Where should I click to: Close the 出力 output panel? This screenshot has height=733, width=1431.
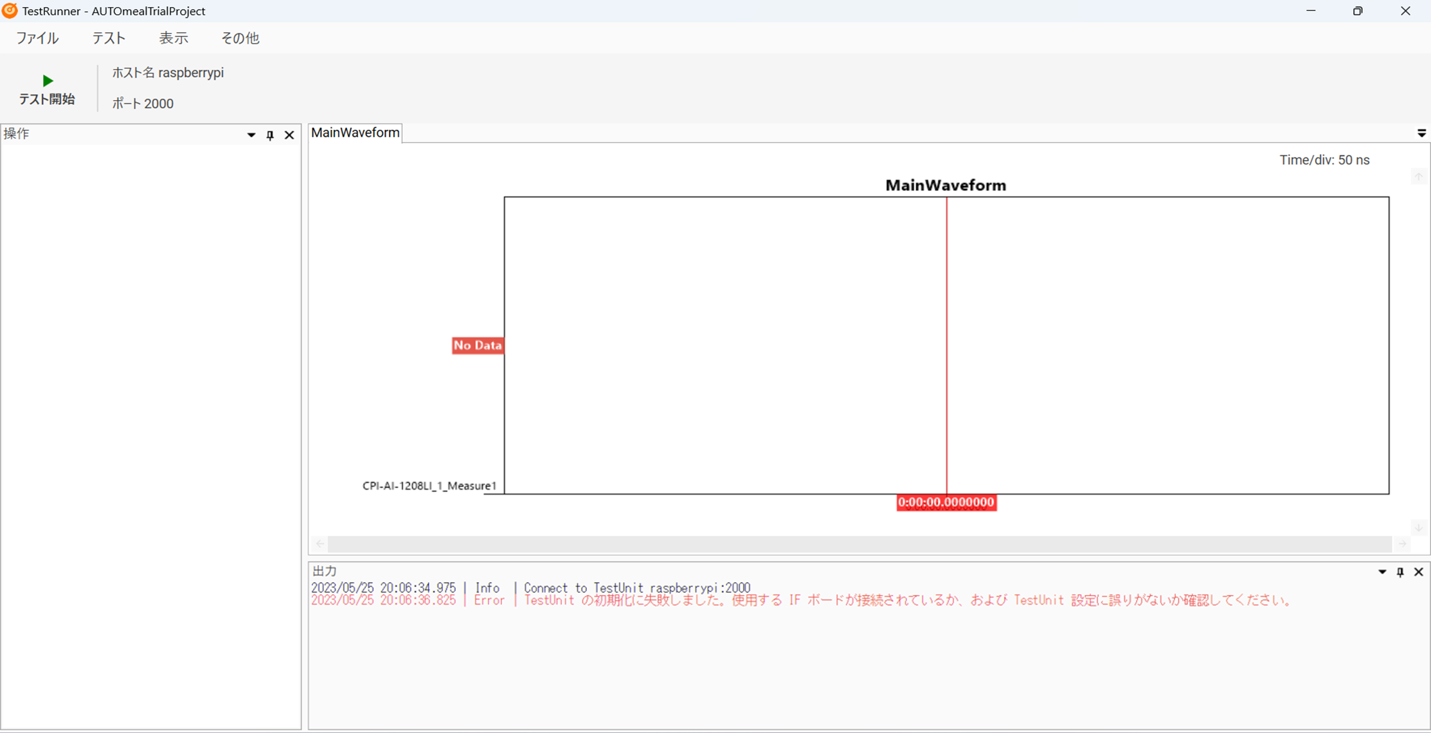[x=1419, y=572]
